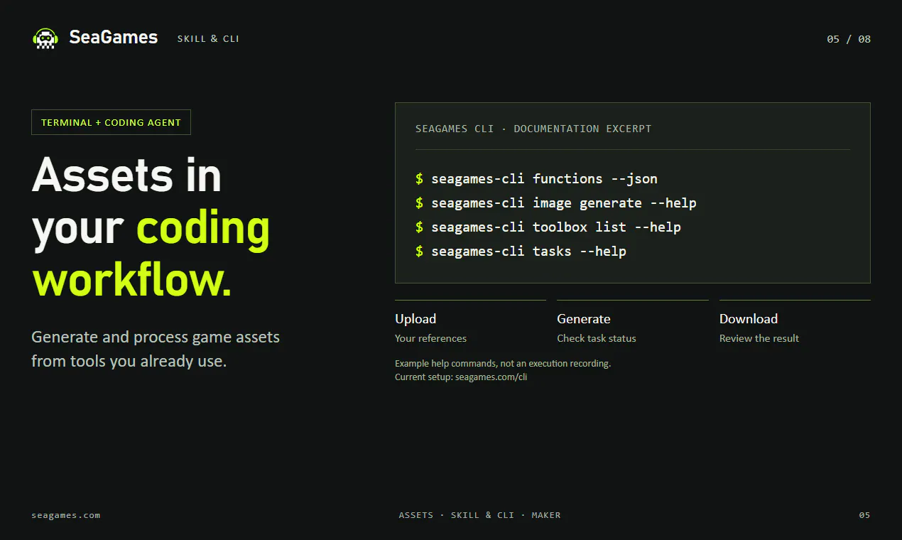Click 'Example help commands, not an execution recording.'
Viewport: 902px width, 540px height.
pyautogui.click(x=503, y=363)
